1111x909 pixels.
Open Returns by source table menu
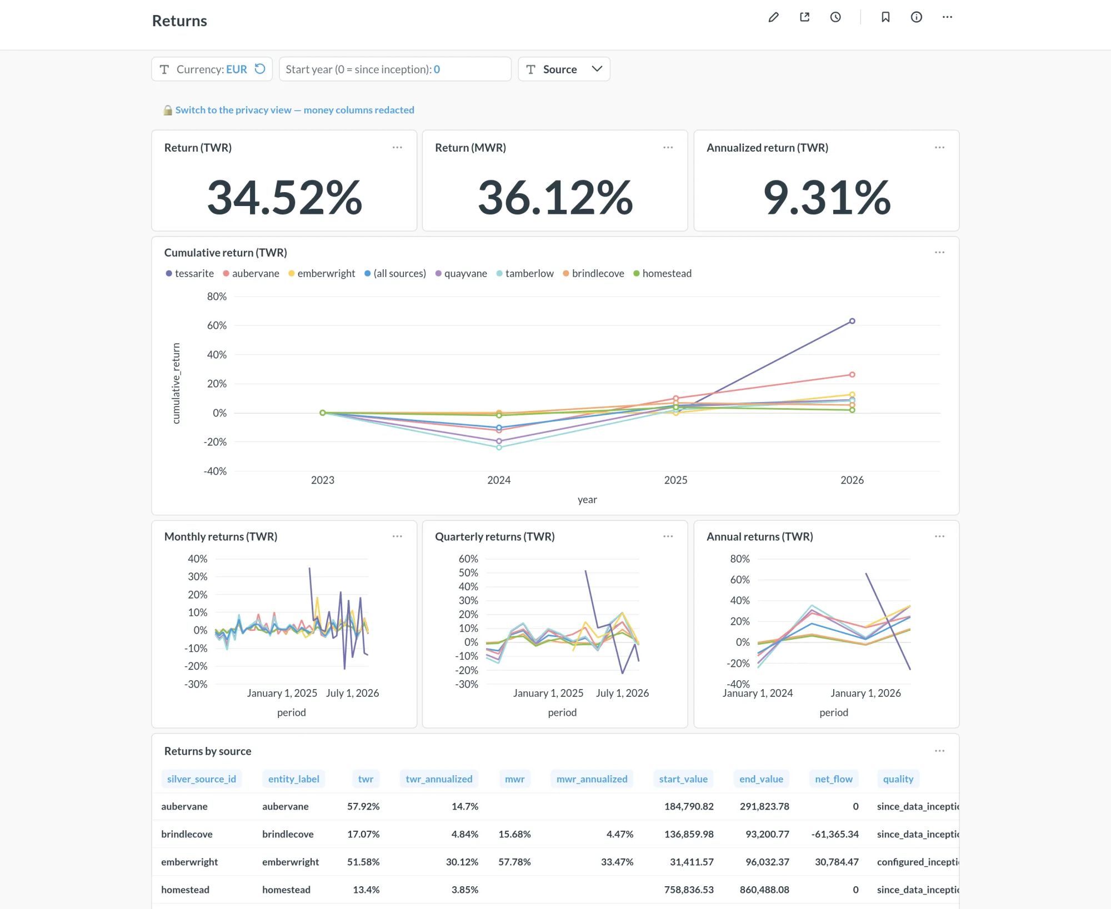[x=940, y=751]
